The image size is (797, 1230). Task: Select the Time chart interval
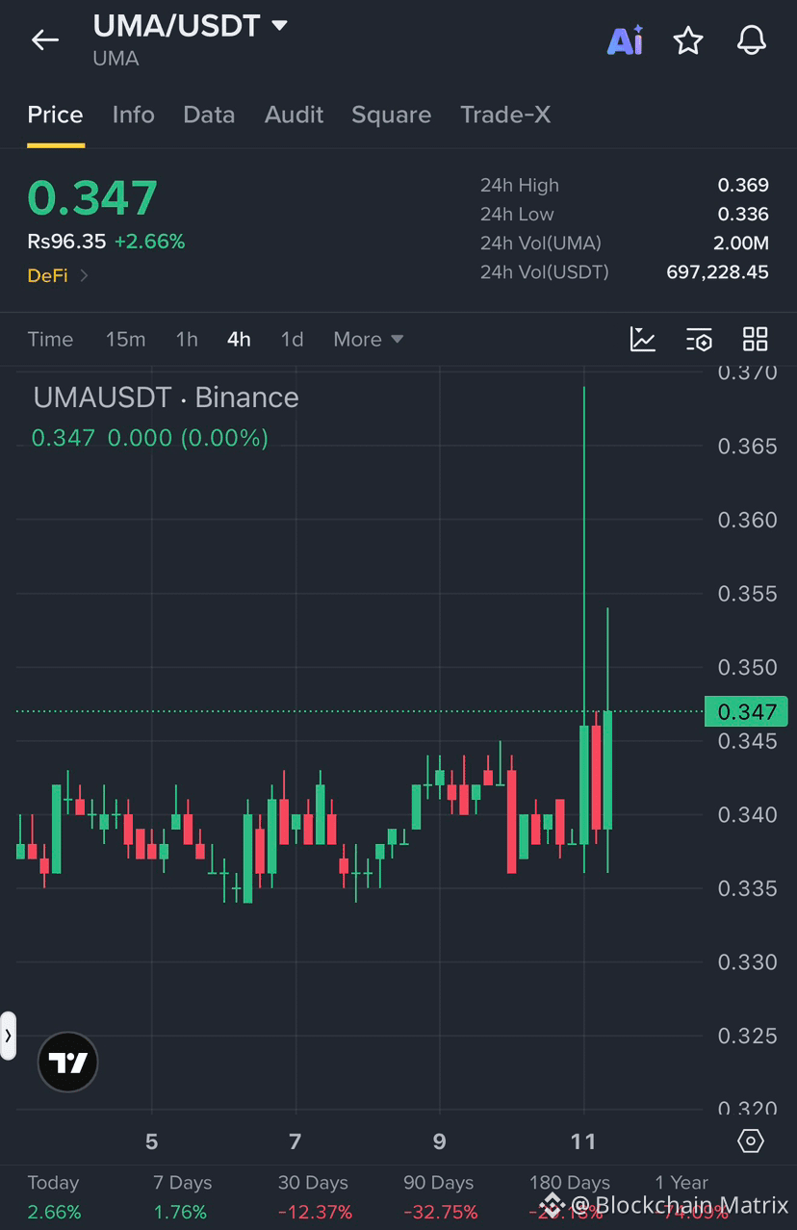(x=50, y=339)
